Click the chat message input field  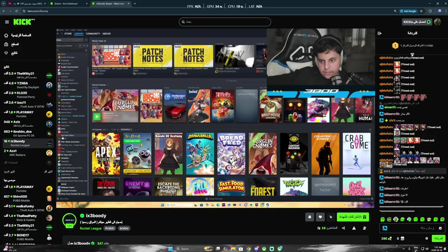click(412, 228)
